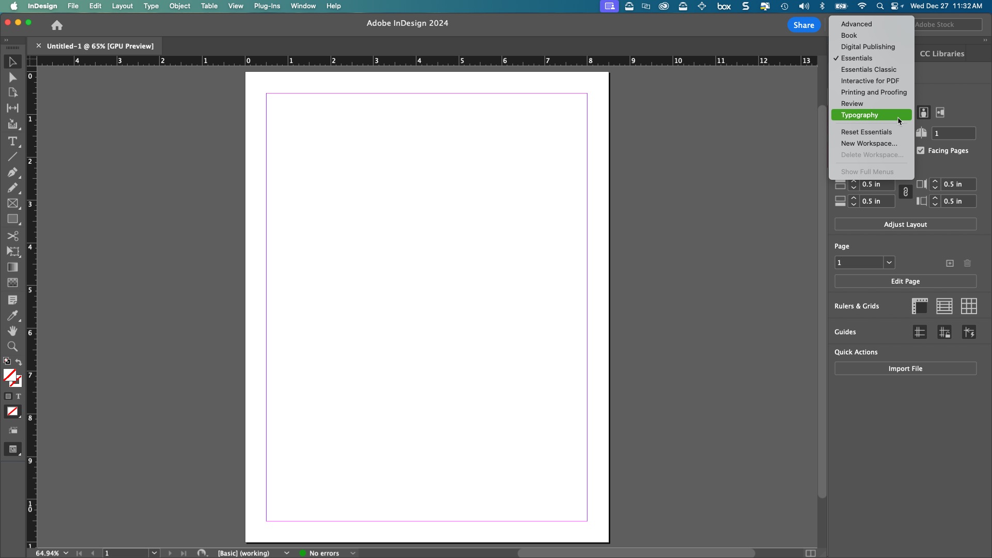Select the Pen tool
The height and width of the screenshot is (558, 992).
click(12, 173)
